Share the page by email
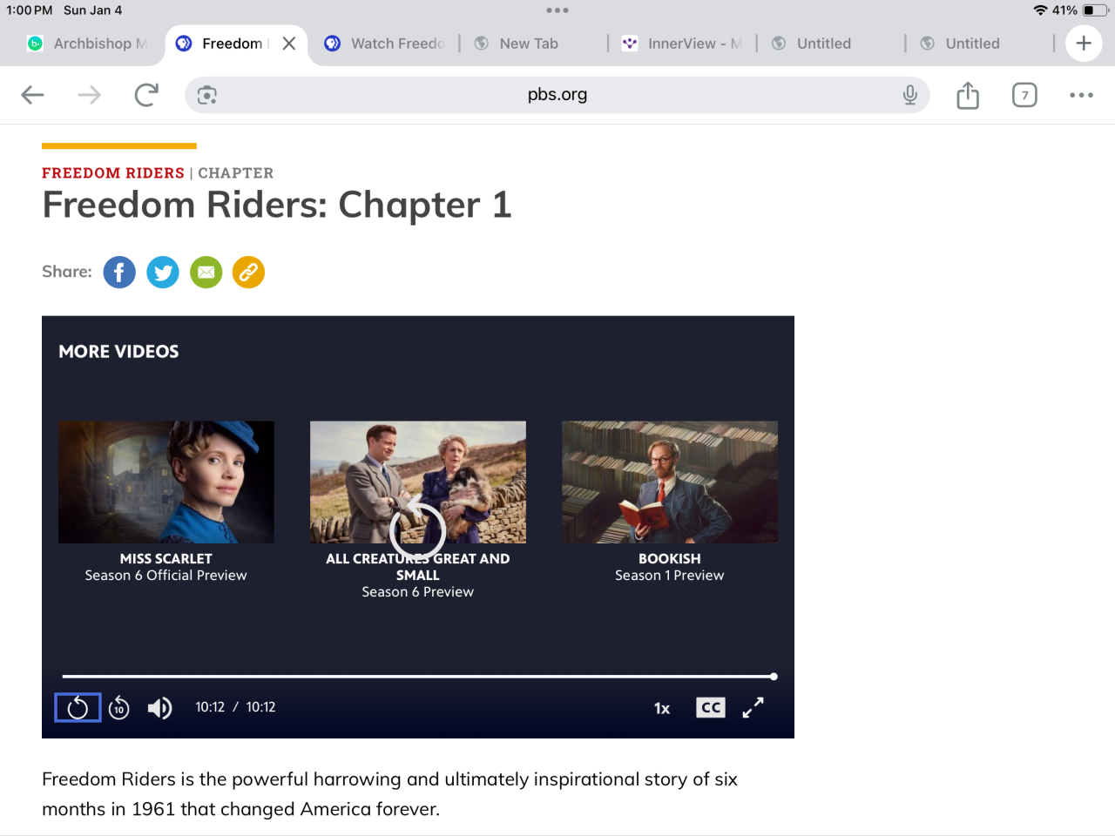This screenshot has width=1115, height=836. (206, 273)
